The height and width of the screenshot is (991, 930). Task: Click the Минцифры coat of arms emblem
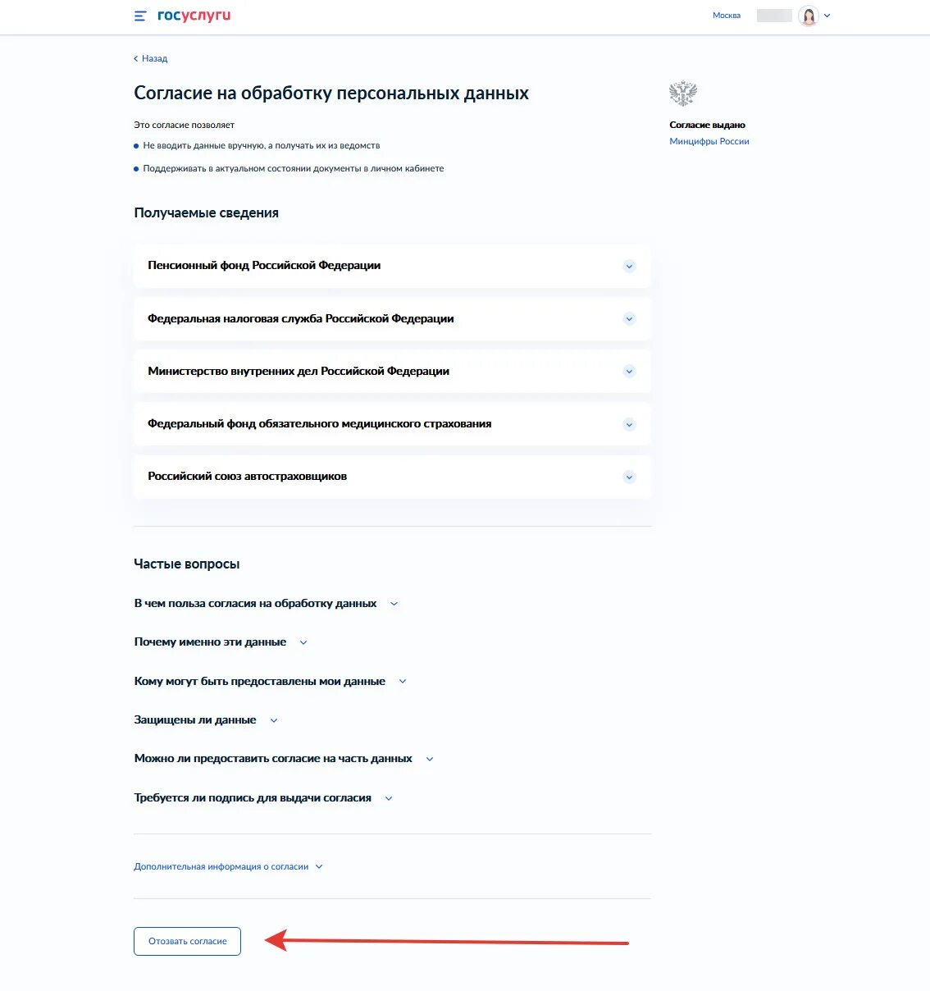tap(683, 94)
